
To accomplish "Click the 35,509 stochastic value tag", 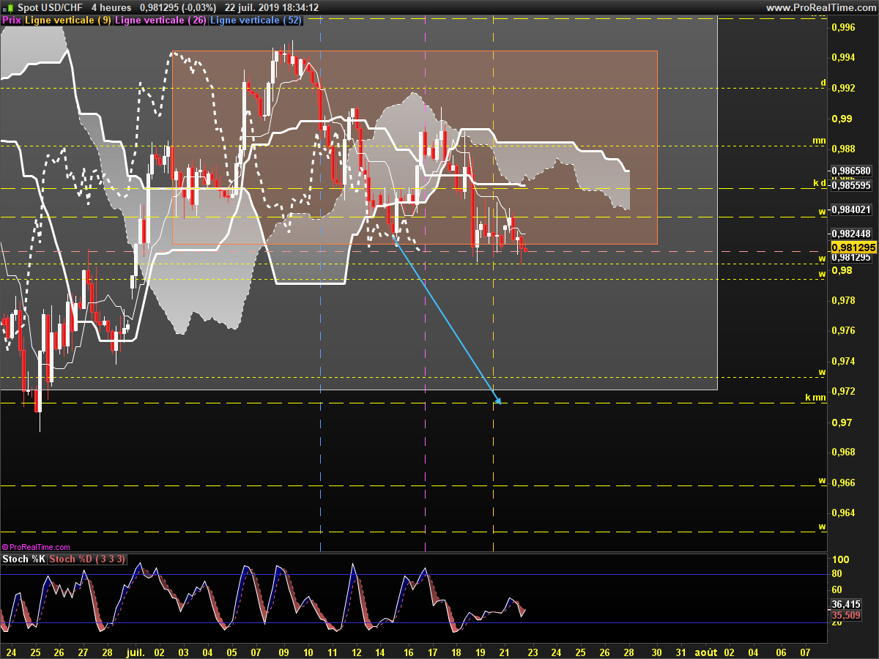I will 845,616.
